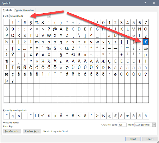Select the per mille ‰ symbol
The width and height of the screenshot is (159, 143).
(49, 48)
